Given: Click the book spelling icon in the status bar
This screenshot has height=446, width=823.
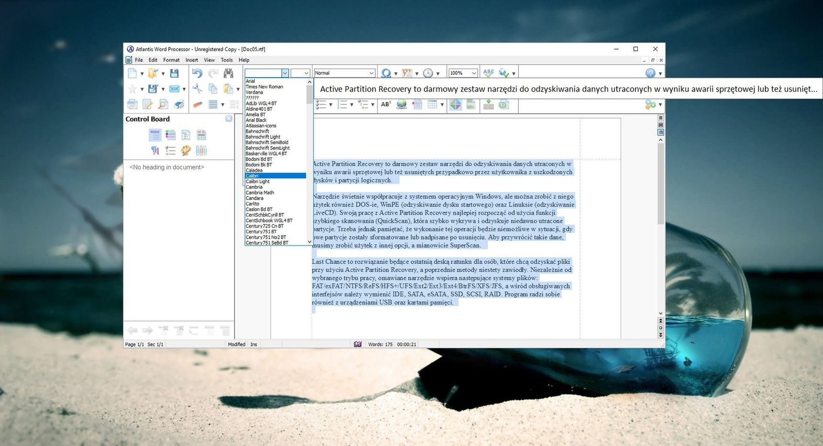Looking at the screenshot, I should pos(357,344).
